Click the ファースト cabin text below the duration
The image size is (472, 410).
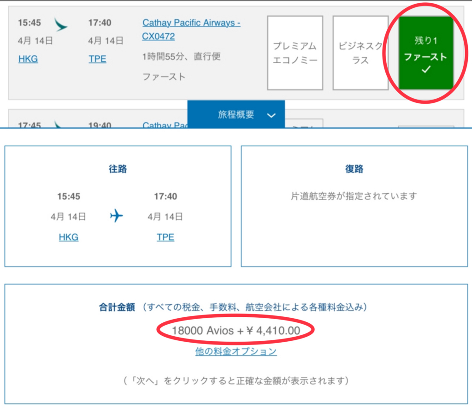164,77
